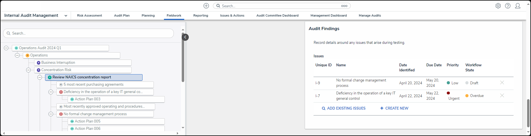
Task: Click Create New issue button
Action: (x=394, y=108)
